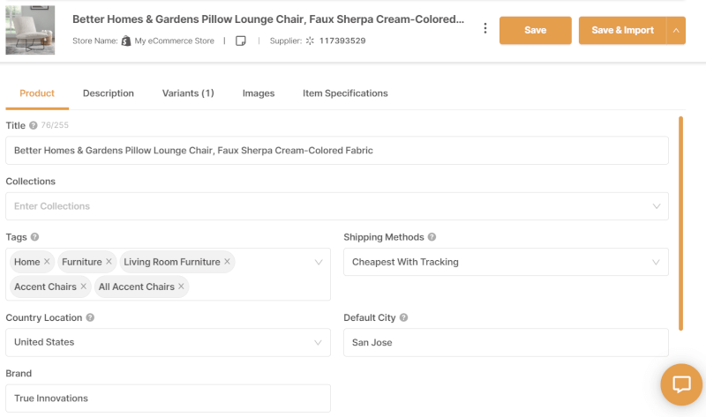Remove the Furniture tag
The height and width of the screenshot is (417, 706).
point(109,262)
